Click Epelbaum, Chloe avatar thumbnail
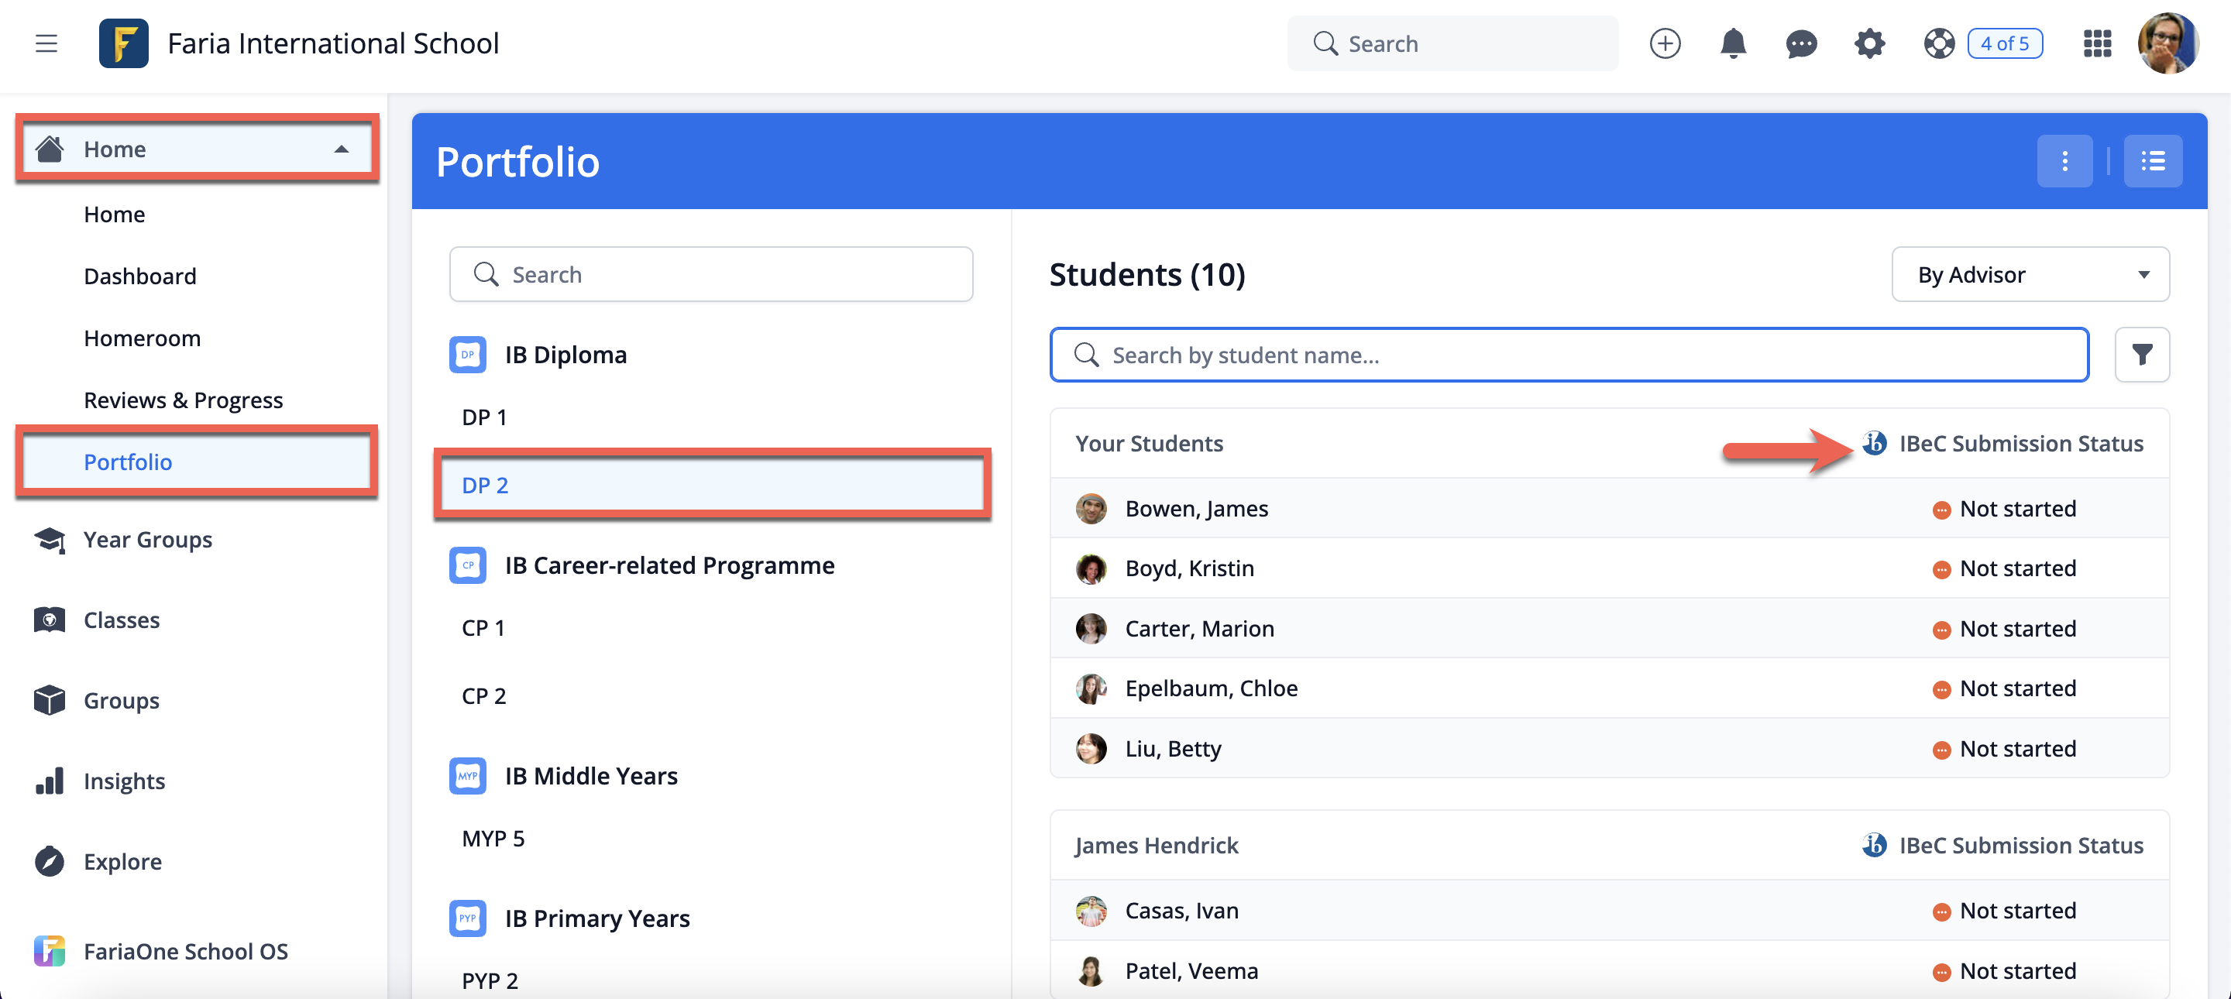The width and height of the screenshot is (2231, 999). point(1091,688)
